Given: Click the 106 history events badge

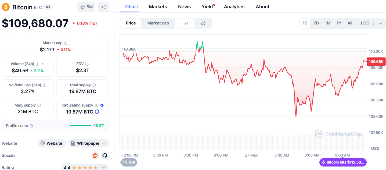Looking at the screenshot, I should [x=129, y=162].
